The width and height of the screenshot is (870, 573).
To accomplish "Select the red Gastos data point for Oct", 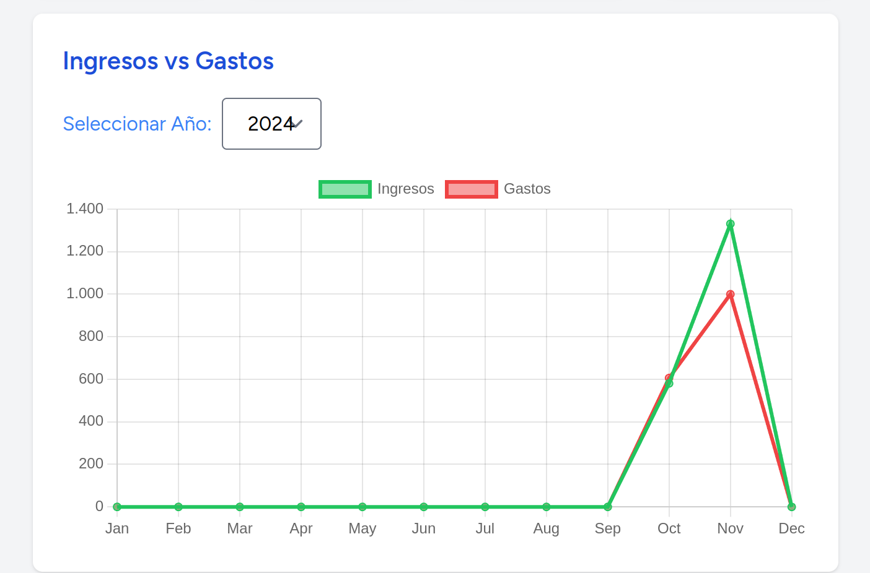I will 669,377.
